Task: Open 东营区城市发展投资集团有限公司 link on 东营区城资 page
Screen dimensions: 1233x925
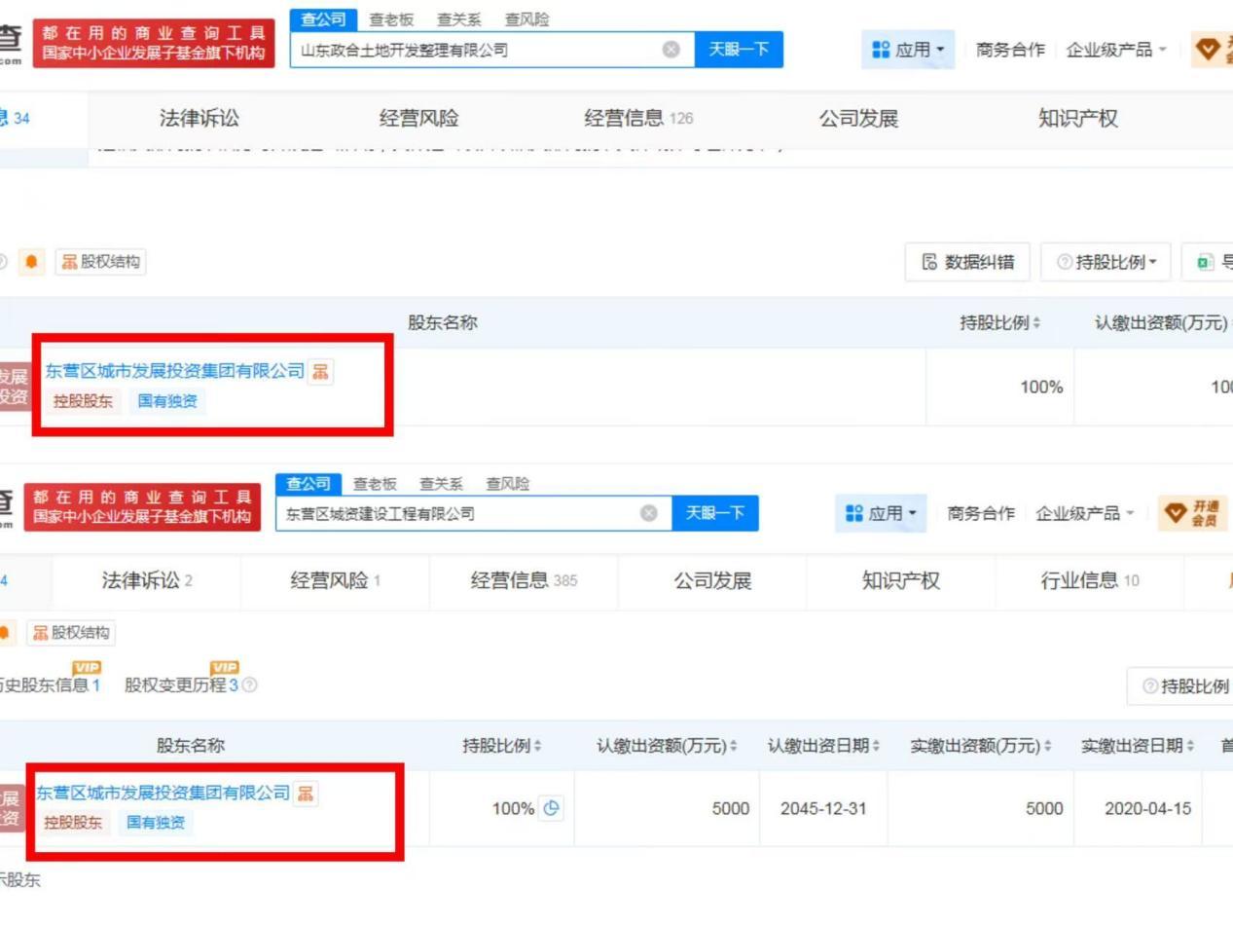Action: tap(163, 794)
